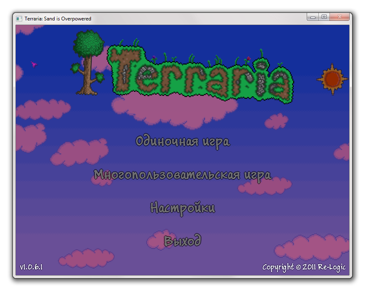365x291 pixels.
Task: Click the small pink bird in the sky
Action: point(34,64)
